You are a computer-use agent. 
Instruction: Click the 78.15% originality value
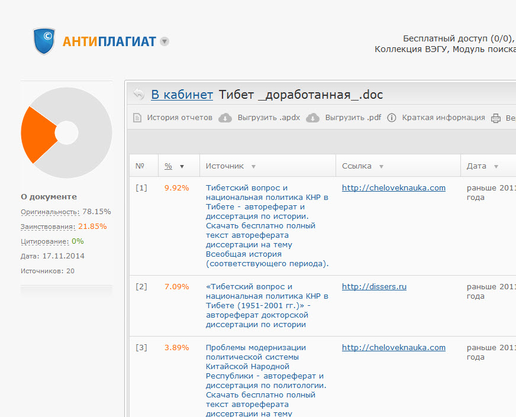click(96, 212)
